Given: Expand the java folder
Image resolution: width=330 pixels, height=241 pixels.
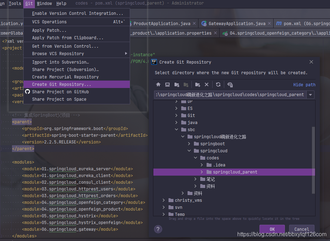Looking at the screenshot, I should (176, 123).
